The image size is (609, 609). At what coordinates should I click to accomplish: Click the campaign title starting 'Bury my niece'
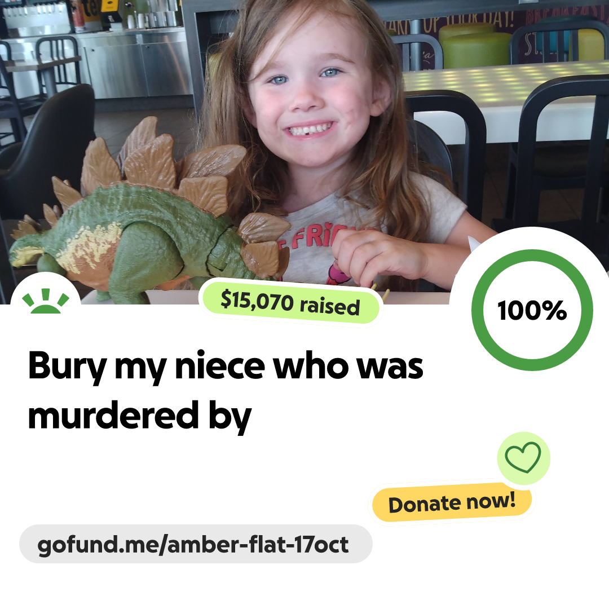(x=226, y=390)
